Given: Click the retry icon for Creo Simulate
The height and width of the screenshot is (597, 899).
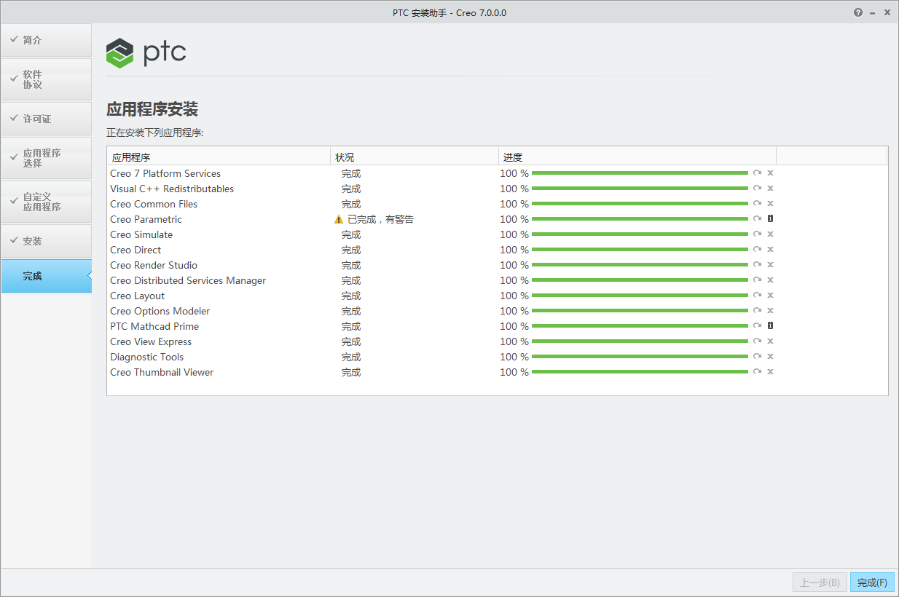Looking at the screenshot, I should tap(757, 234).
